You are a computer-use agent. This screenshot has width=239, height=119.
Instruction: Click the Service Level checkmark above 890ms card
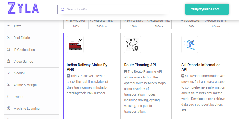pyautogui.click(x=125, y=20)
